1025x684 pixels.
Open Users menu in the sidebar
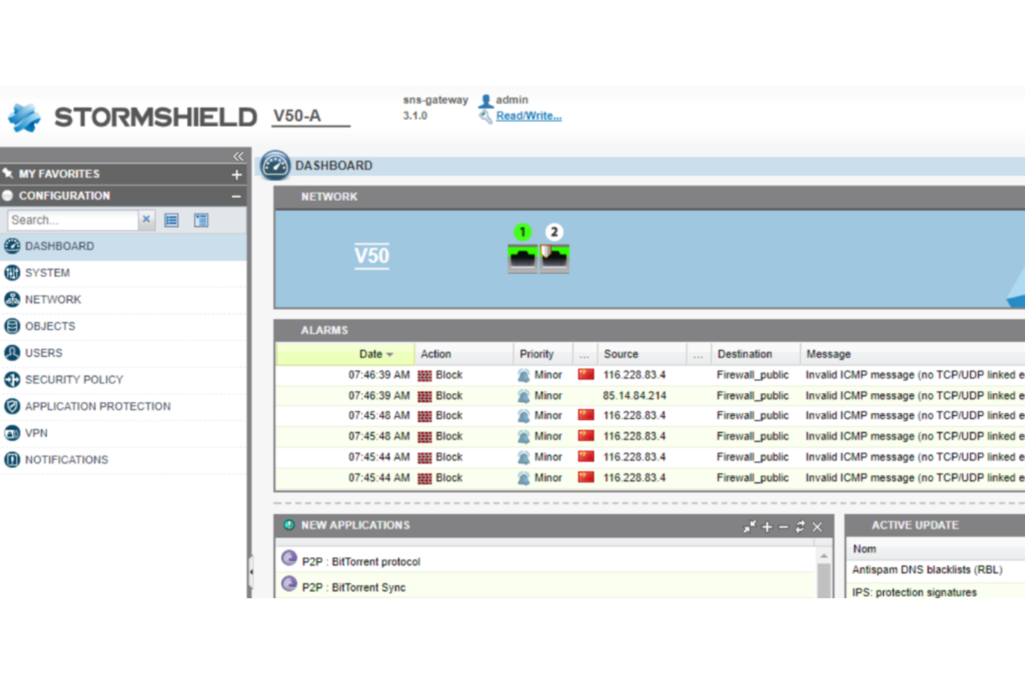(x=123, y=353)
